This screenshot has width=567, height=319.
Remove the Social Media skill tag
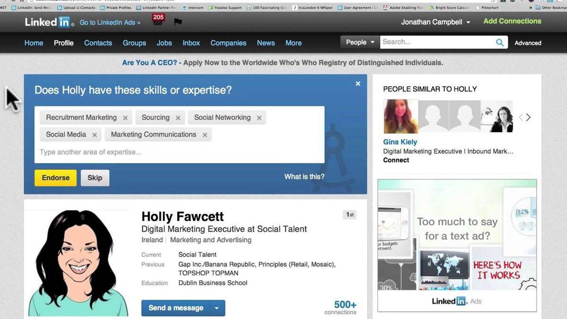[94, 135]
